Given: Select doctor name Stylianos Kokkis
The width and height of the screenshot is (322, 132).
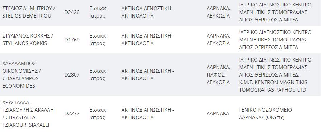Looking at the screenshot, I should [28, 40].
